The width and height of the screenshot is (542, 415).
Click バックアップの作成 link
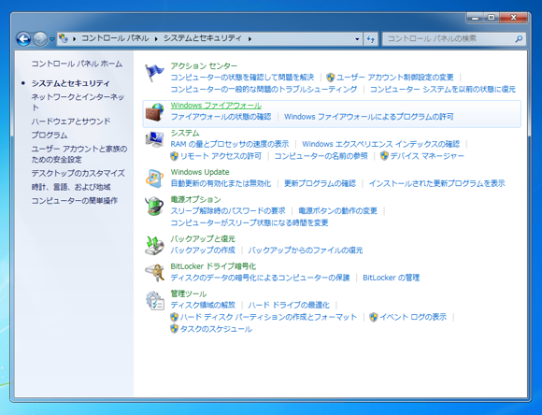(203, 250)
